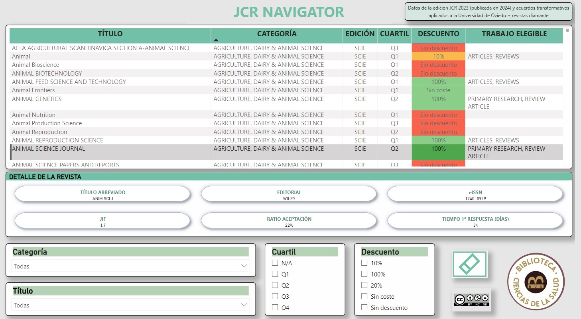Viewport: 581px width, 319px height.
Task: Select the ANIMAL GENETICS journal row
Action: 37,99
